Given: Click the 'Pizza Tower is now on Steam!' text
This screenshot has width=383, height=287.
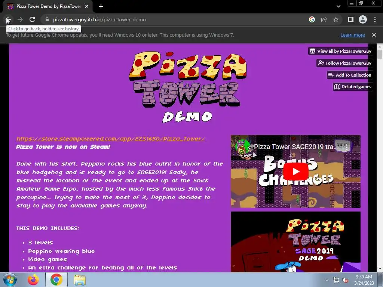Looking at the screenshot, I should [63, 147].
